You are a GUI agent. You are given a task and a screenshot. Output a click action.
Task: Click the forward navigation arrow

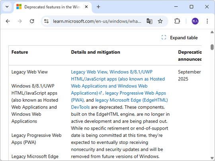click(20, 21)
